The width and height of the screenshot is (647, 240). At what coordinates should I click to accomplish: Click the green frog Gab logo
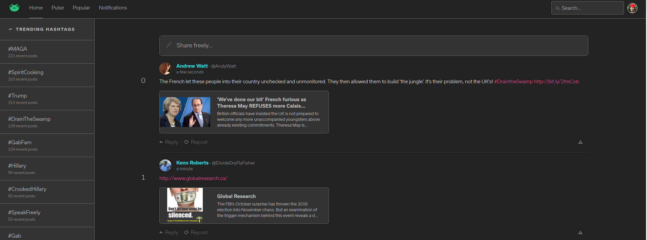[x=14, y=7]
